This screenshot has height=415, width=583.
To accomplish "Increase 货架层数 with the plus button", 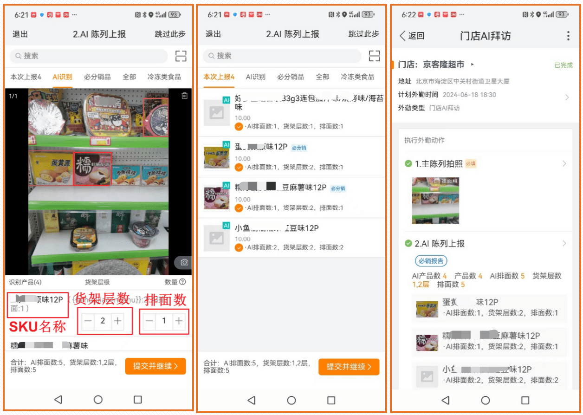I will pos(118,321).
